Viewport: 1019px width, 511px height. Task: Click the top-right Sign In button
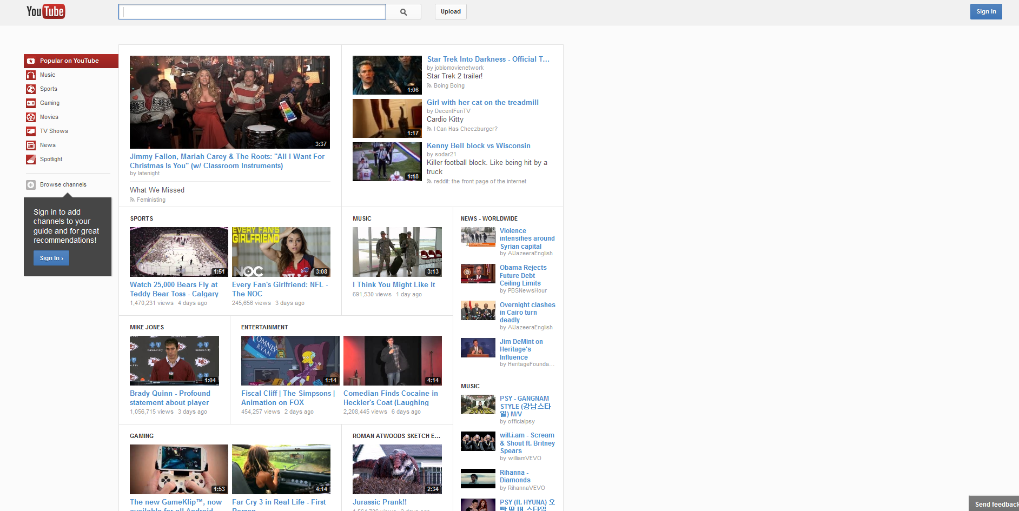[986, 12]
